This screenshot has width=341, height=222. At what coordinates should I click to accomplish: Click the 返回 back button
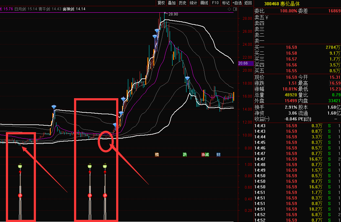coord(248,3)
